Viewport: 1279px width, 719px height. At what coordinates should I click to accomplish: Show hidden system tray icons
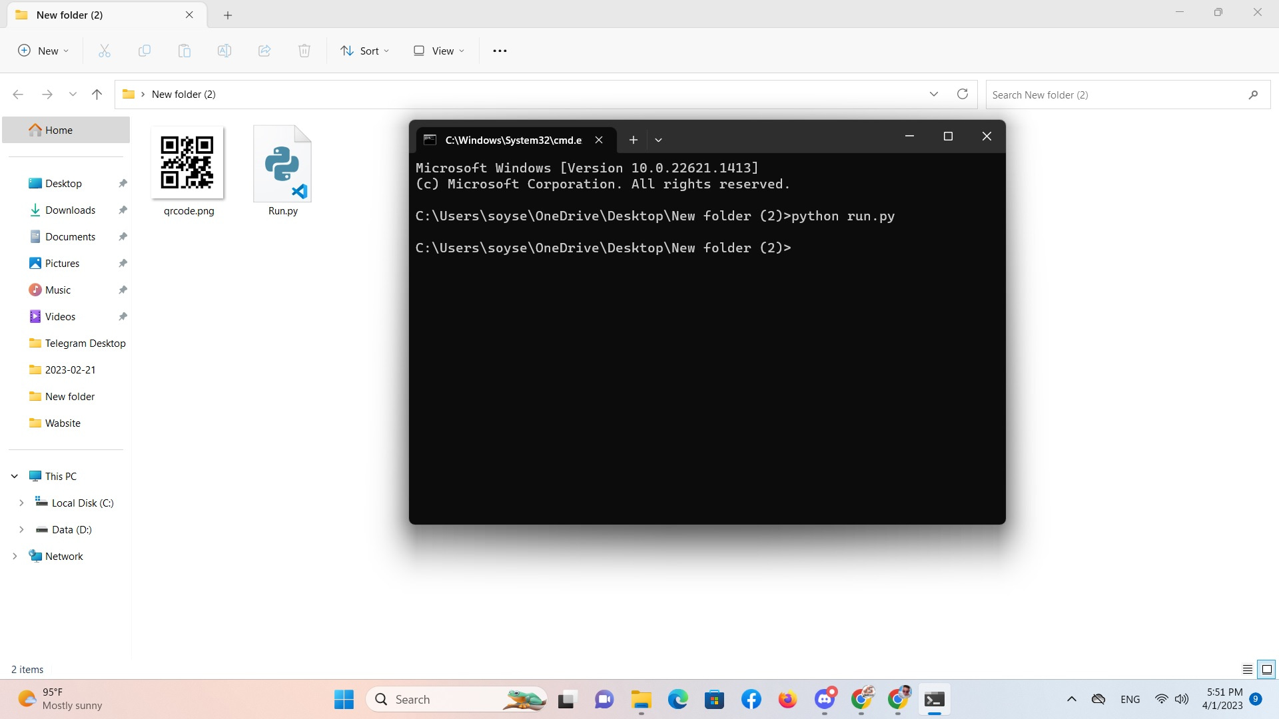(x=1071, y=699)
